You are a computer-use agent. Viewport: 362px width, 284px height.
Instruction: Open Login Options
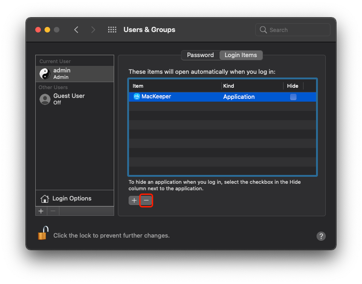pyautogui.click(x=75, y=198)
